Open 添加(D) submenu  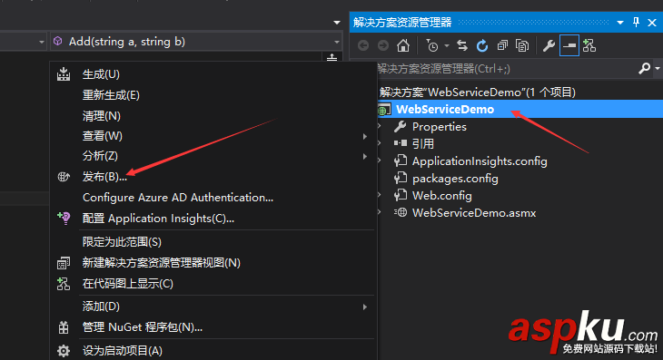[x=213, y=306]
